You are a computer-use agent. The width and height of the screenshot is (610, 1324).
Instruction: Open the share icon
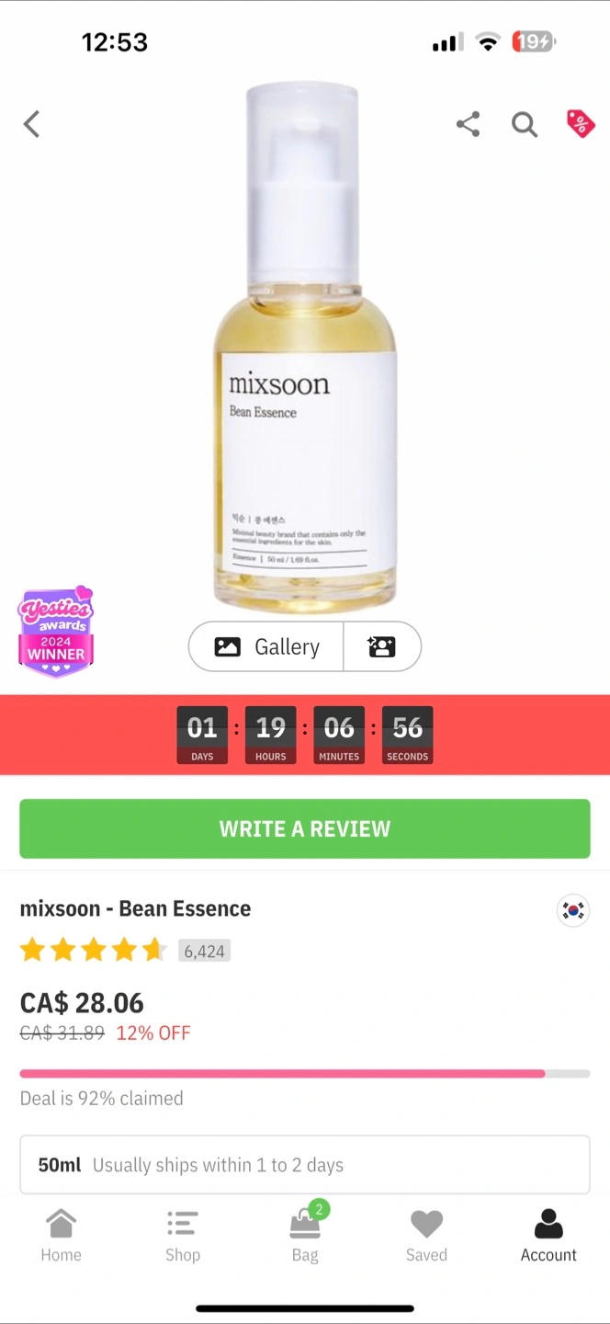(x=469, y=124)
